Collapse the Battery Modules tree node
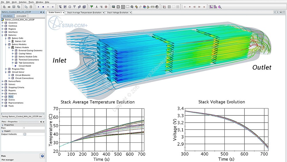This screenshot has width=287, height=162. coord(6,44)
